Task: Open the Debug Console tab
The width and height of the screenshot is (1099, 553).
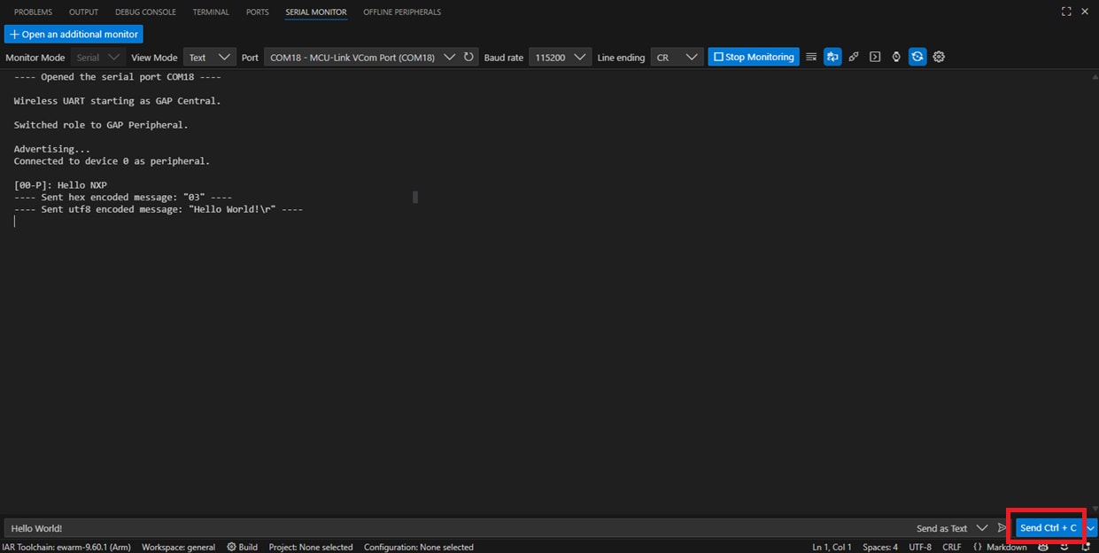Action: [145, 12]
